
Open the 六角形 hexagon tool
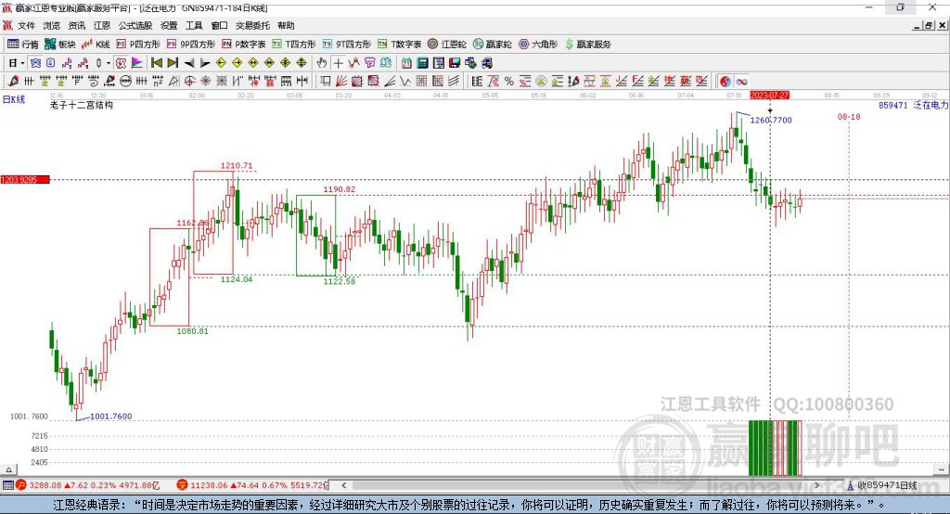[x=538, y=45]
